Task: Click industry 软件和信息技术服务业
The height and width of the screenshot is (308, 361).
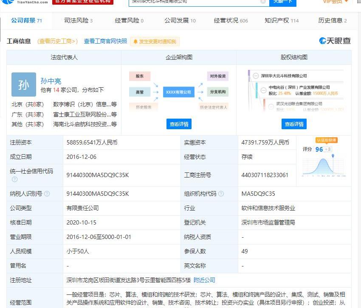Action: tap(268, 208)
